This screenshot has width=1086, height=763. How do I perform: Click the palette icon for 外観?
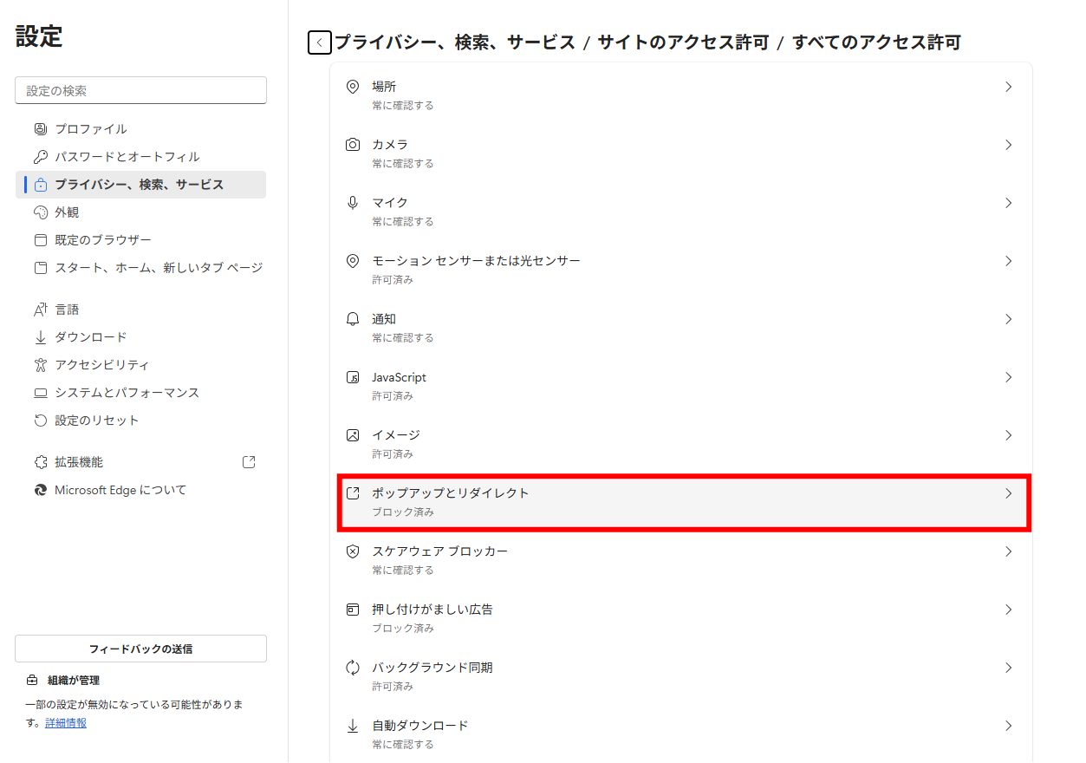coord(40,212)
